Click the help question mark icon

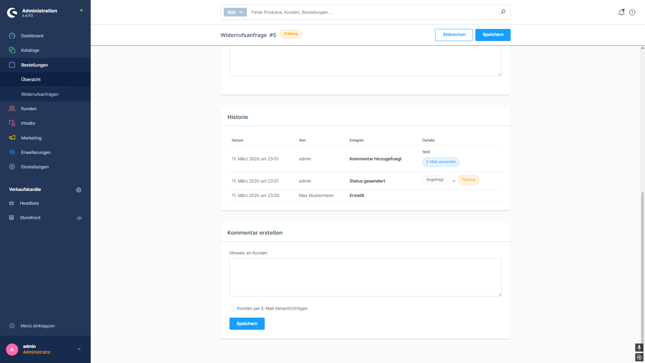[x=632, y=12]
